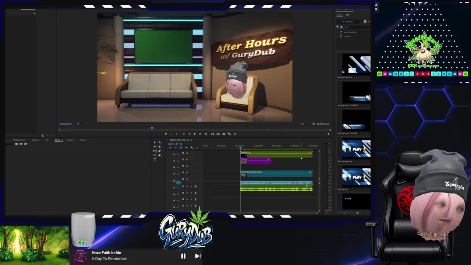The width and height of the screenshot is (471, 265).
Task: Select the Rectangle tool
Action: click(155, 155)
